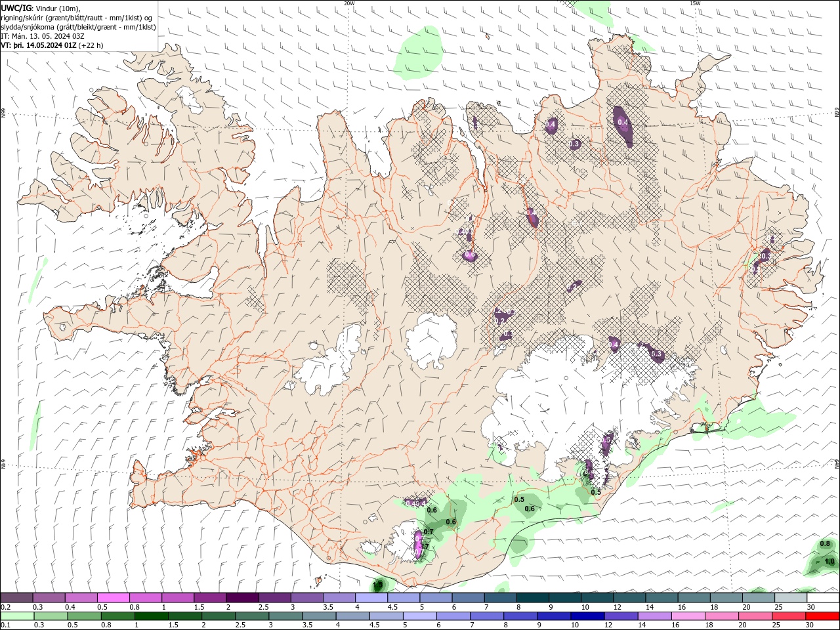This screenshot has width=840, height=630.
Task: Click the '15W' longitude label at top
Action: coord(695,3)
